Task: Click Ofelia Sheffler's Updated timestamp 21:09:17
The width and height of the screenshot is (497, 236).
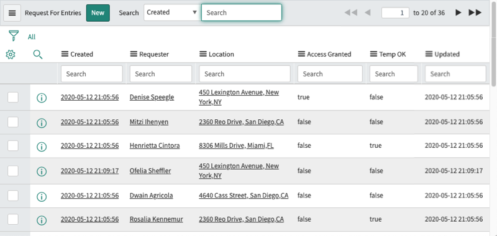Action: pyautogui.click(x=454, y=171)
